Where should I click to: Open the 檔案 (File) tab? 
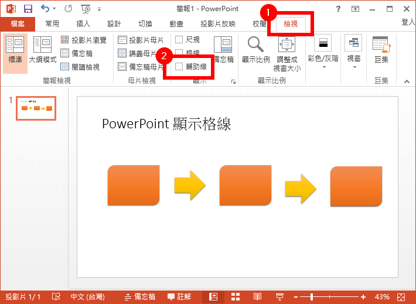[x=18, y=24]
